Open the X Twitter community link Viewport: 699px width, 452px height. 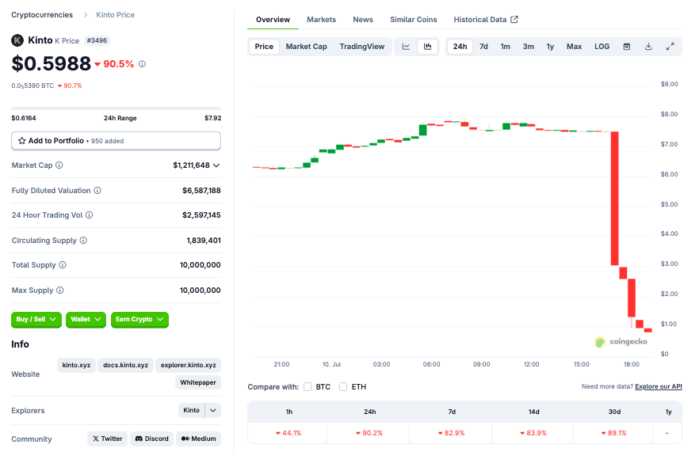pos(108,439)
